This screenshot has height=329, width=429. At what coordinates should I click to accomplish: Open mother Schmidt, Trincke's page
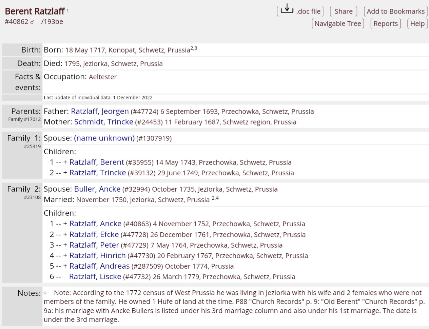pyautogui.click(x=103, y=122)
